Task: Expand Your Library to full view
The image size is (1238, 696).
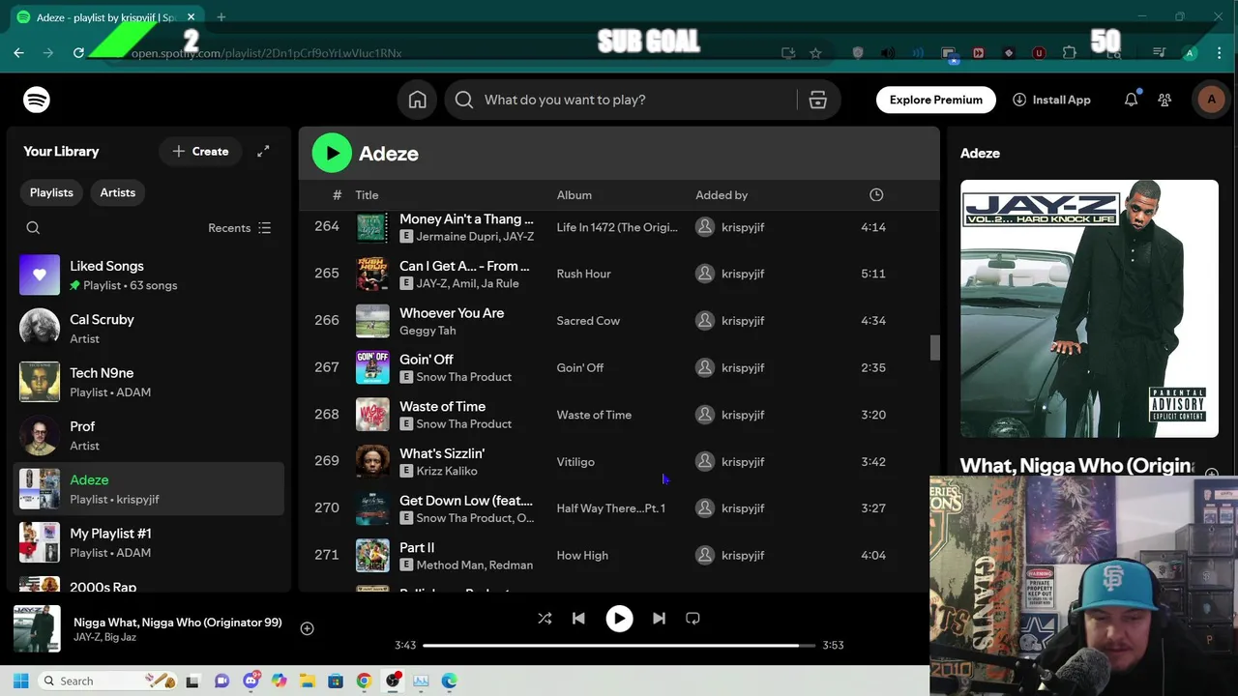Action: pyautogui.click(x=263, y=151)
